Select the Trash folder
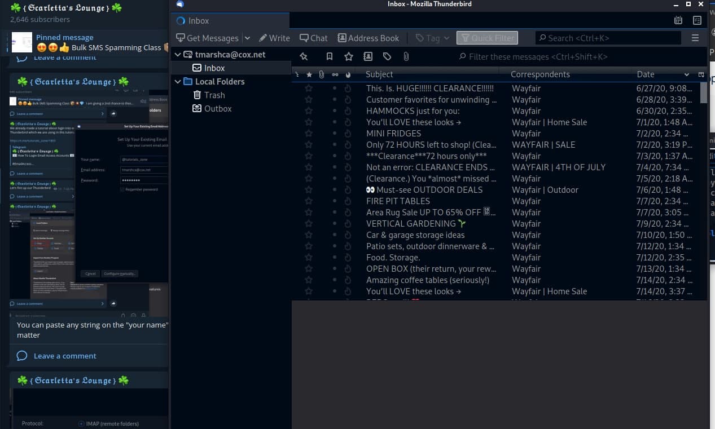 [214, 95]
